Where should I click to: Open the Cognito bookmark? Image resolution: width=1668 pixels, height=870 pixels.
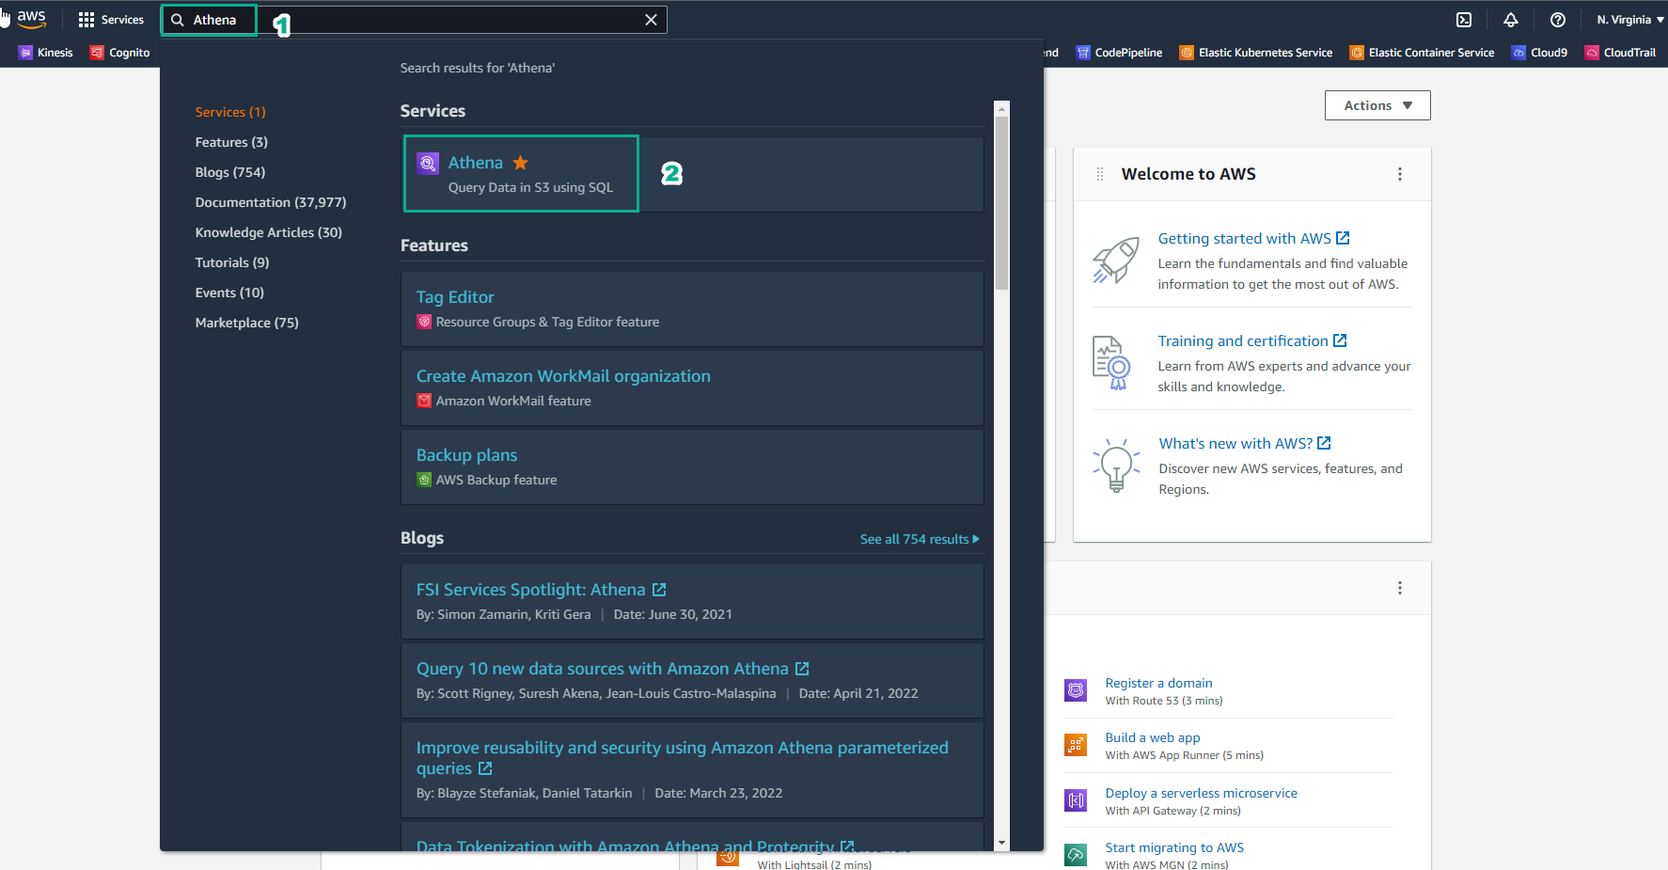119,53
